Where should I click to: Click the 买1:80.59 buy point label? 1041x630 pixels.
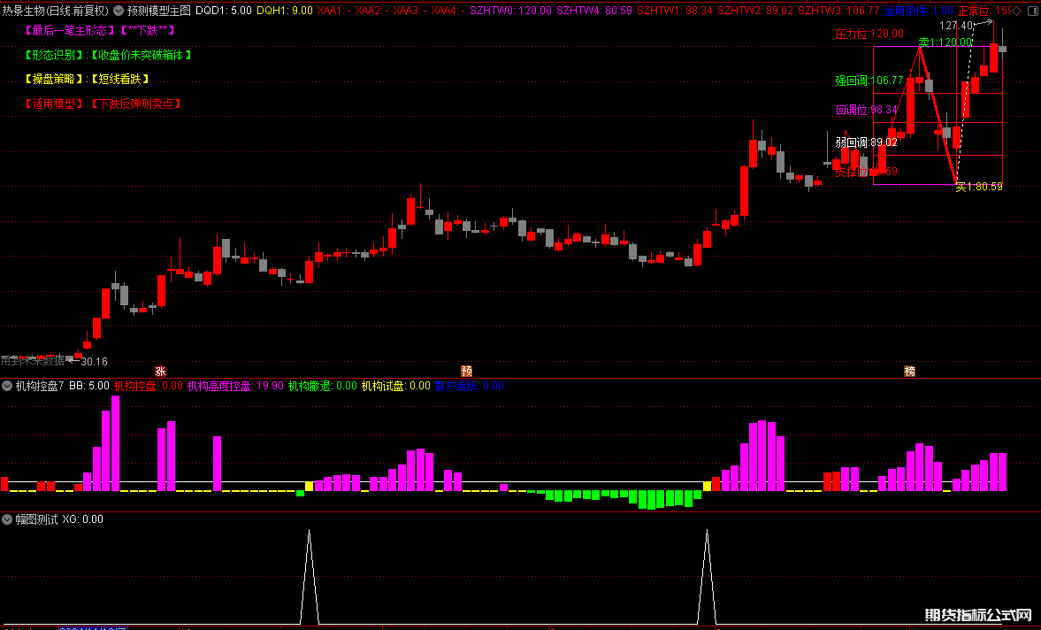[978, 187]
